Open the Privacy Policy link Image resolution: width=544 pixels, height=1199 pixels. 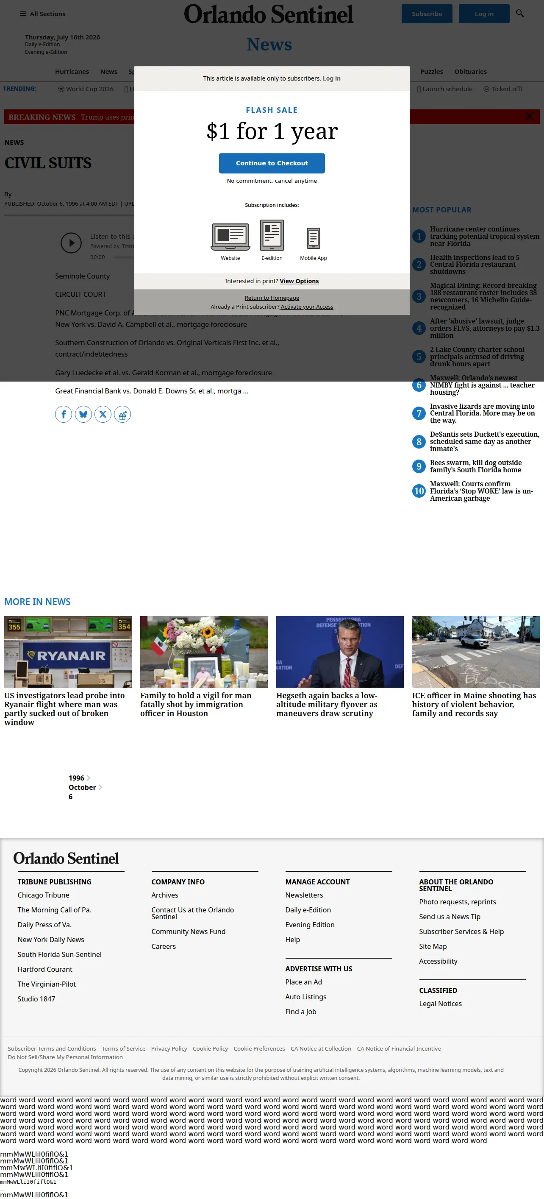(x=169, y=1048)
